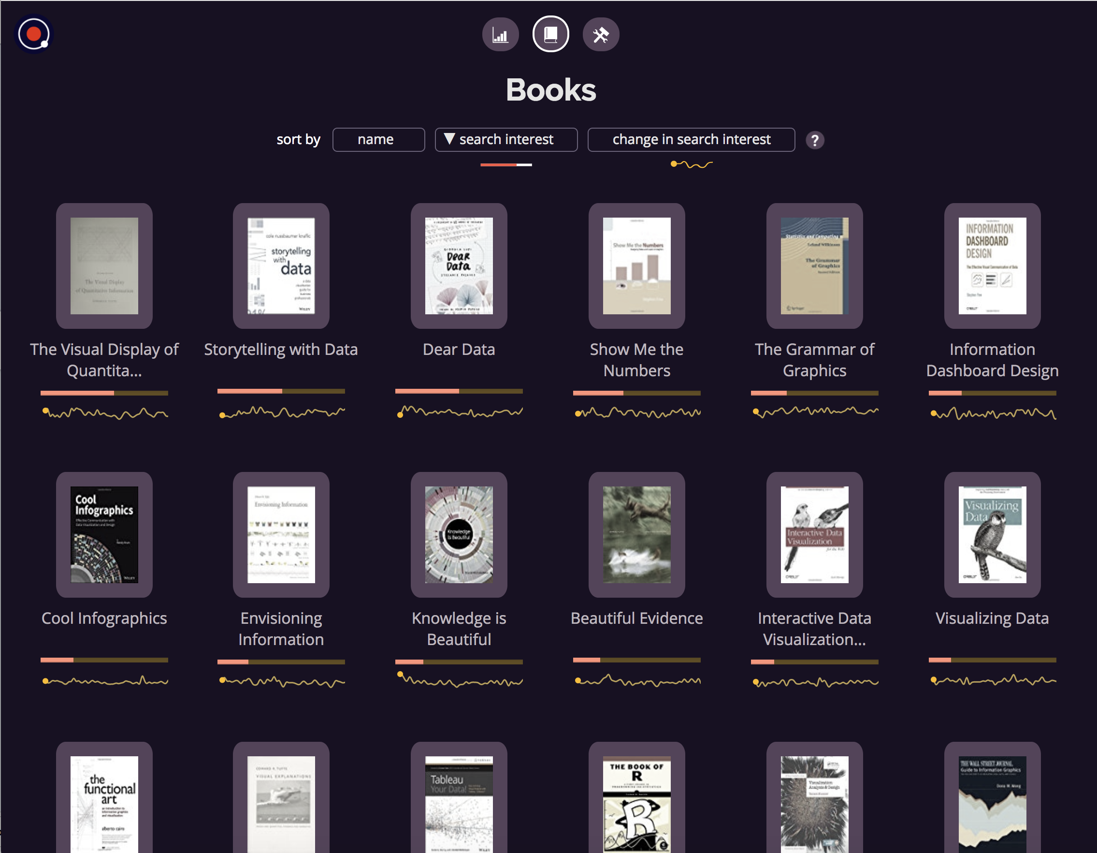Screen dimensions: 1097x853
Task: Click the Storytelling with Data title link
Action: click(281, 349)
